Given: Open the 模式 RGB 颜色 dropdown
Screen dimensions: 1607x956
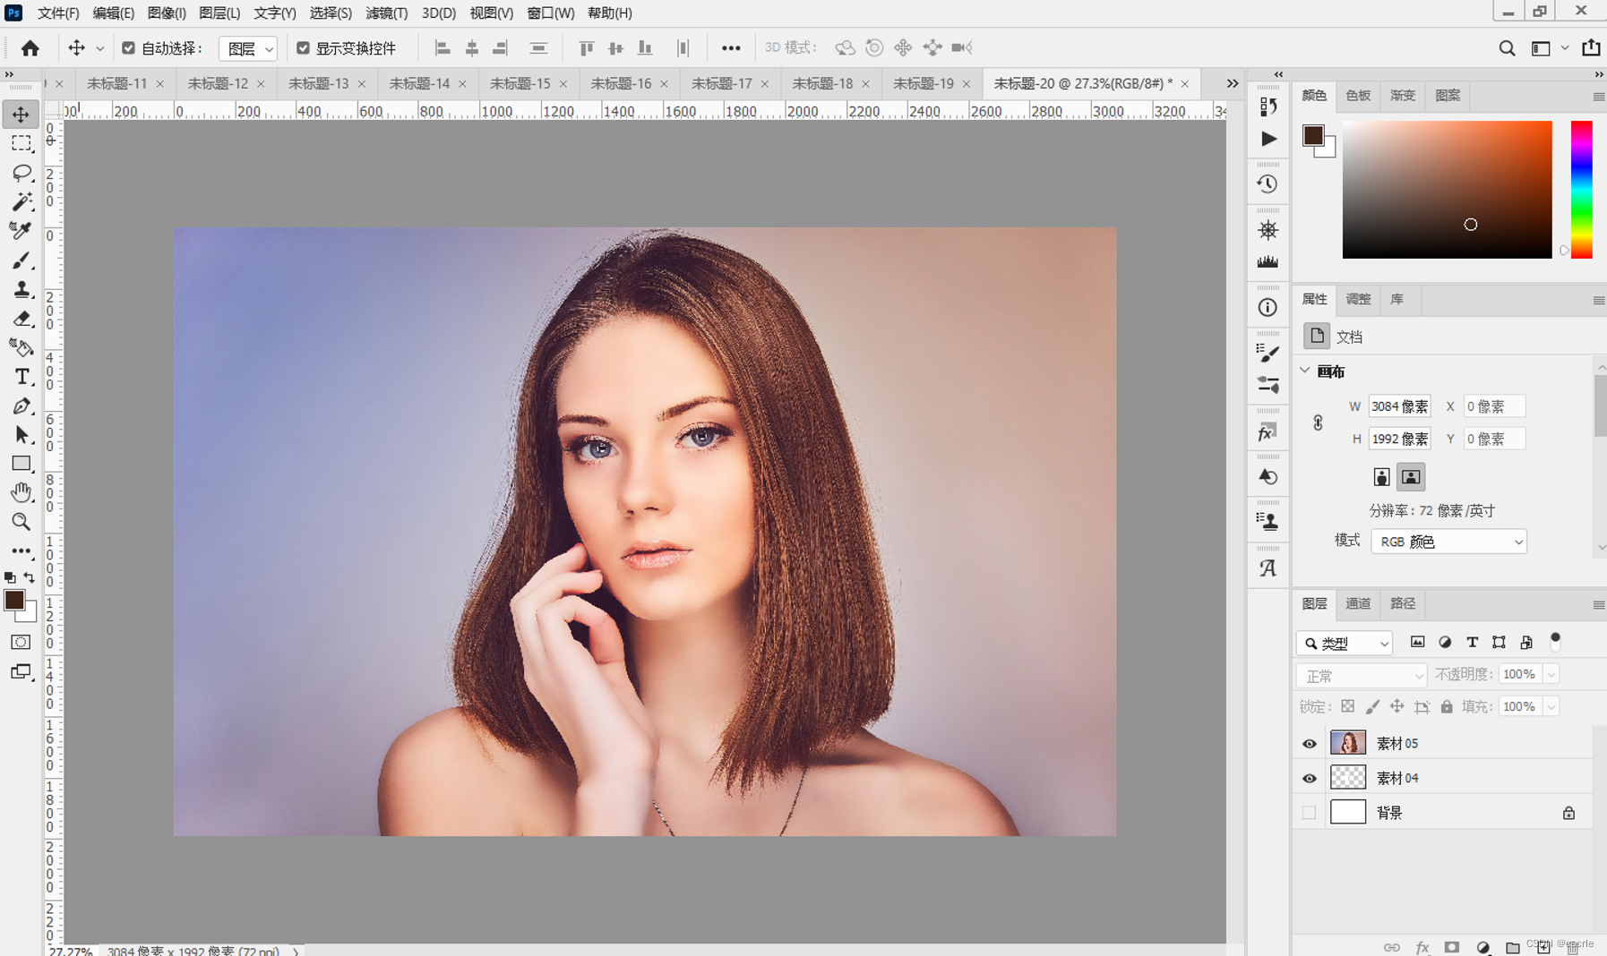Looking at the screenshot, I should pyautogui.click(x=1448, y=542).
